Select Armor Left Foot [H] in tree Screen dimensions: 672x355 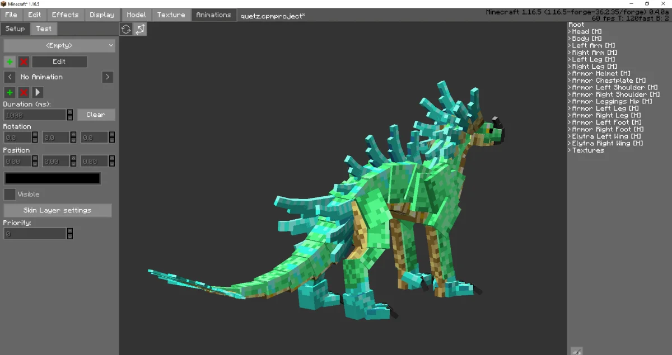606,122
